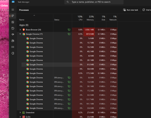Click the efficiency leaf on the 131.7 MB Chrome row

pos(69,99)
